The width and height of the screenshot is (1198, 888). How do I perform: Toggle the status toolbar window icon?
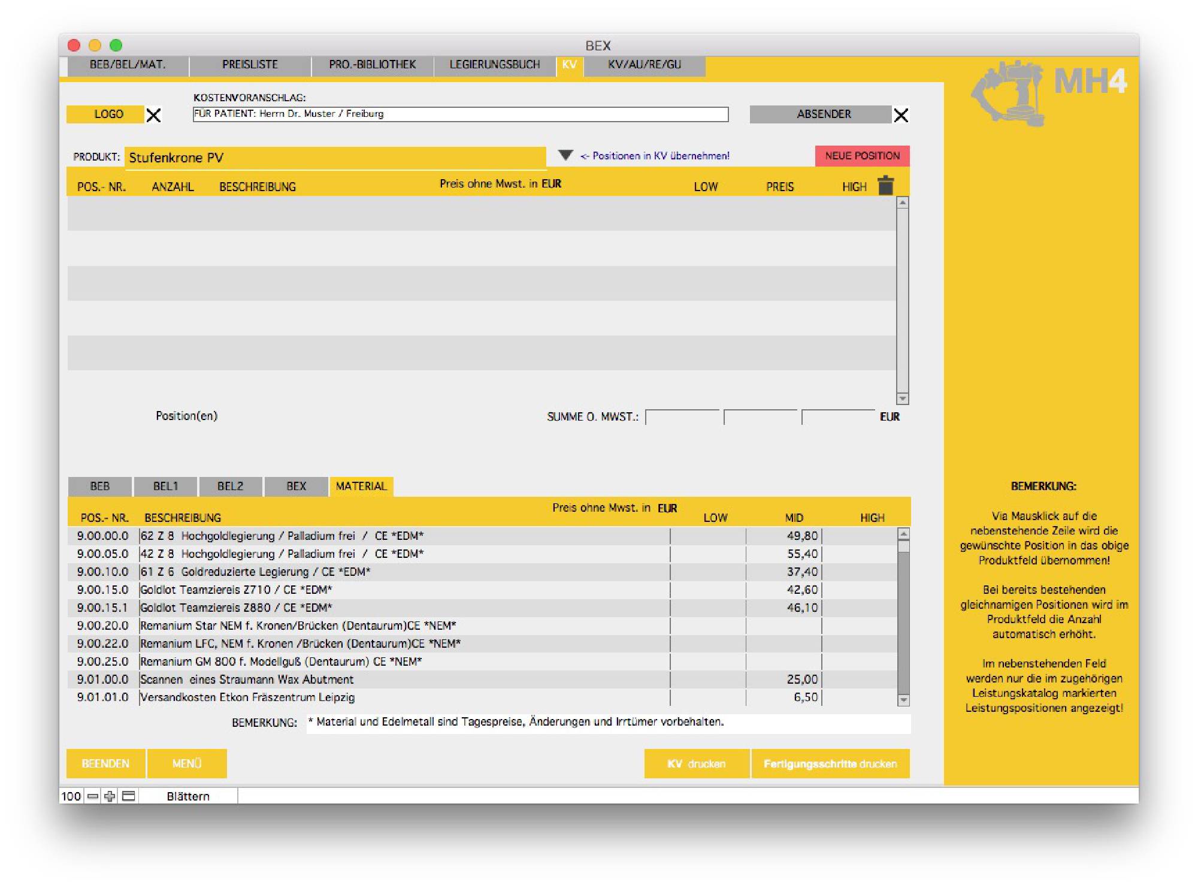(128, 796)
